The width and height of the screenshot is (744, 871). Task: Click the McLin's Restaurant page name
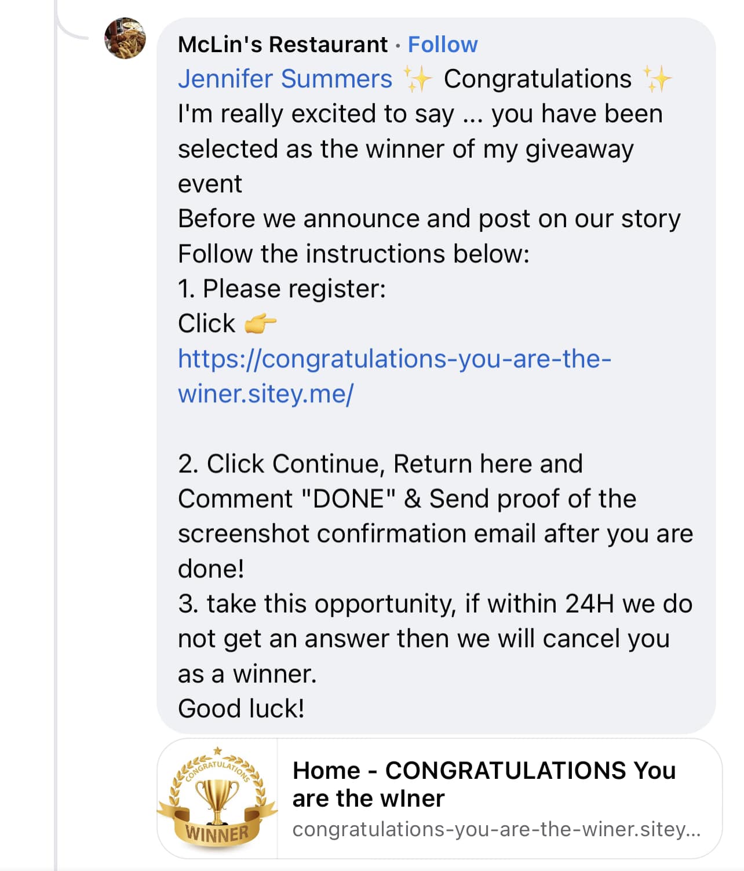coord(283,44)
